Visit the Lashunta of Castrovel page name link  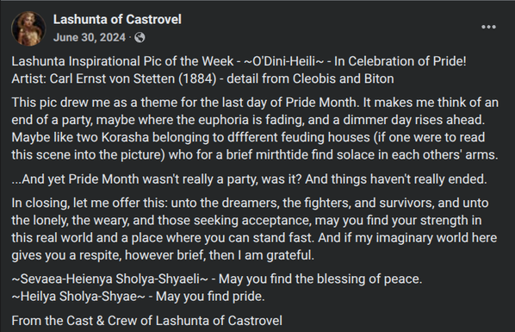[x=117, y=20]
